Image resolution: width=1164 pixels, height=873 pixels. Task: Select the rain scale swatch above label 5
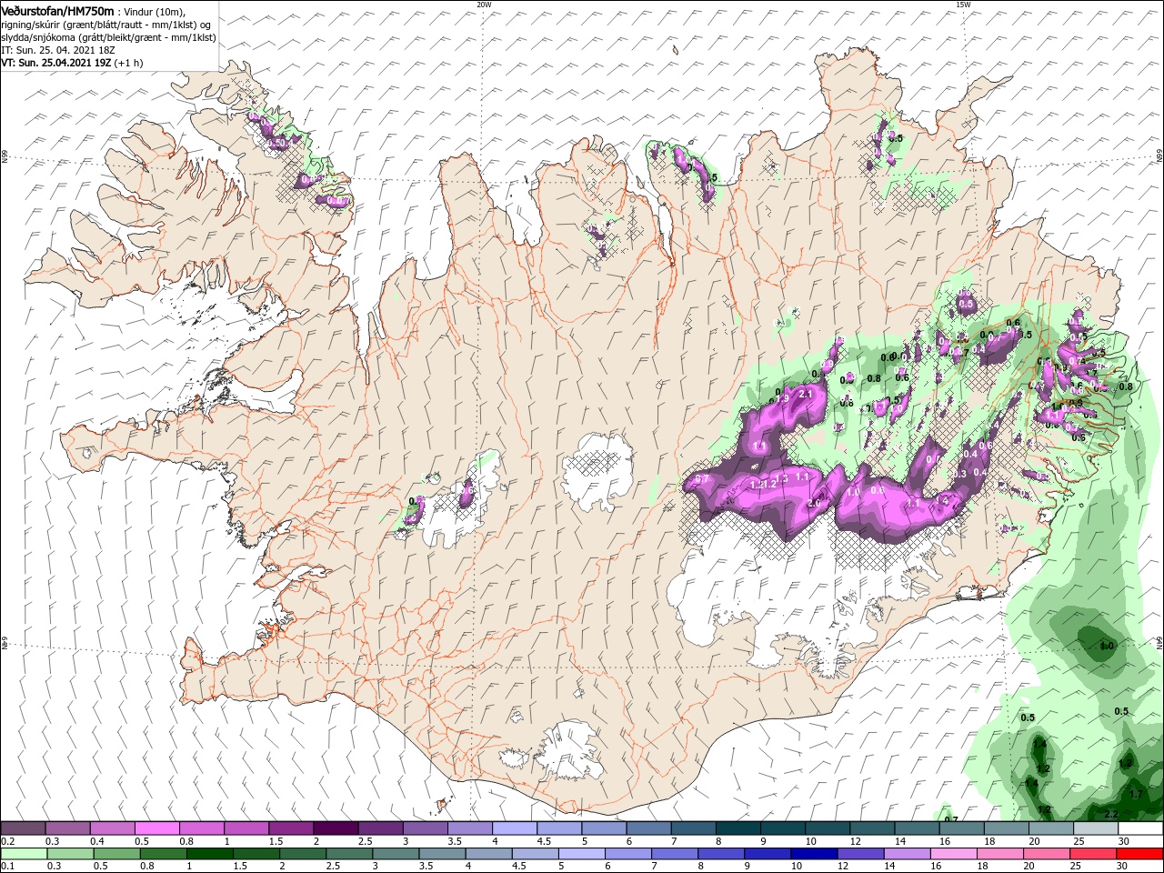582,854
